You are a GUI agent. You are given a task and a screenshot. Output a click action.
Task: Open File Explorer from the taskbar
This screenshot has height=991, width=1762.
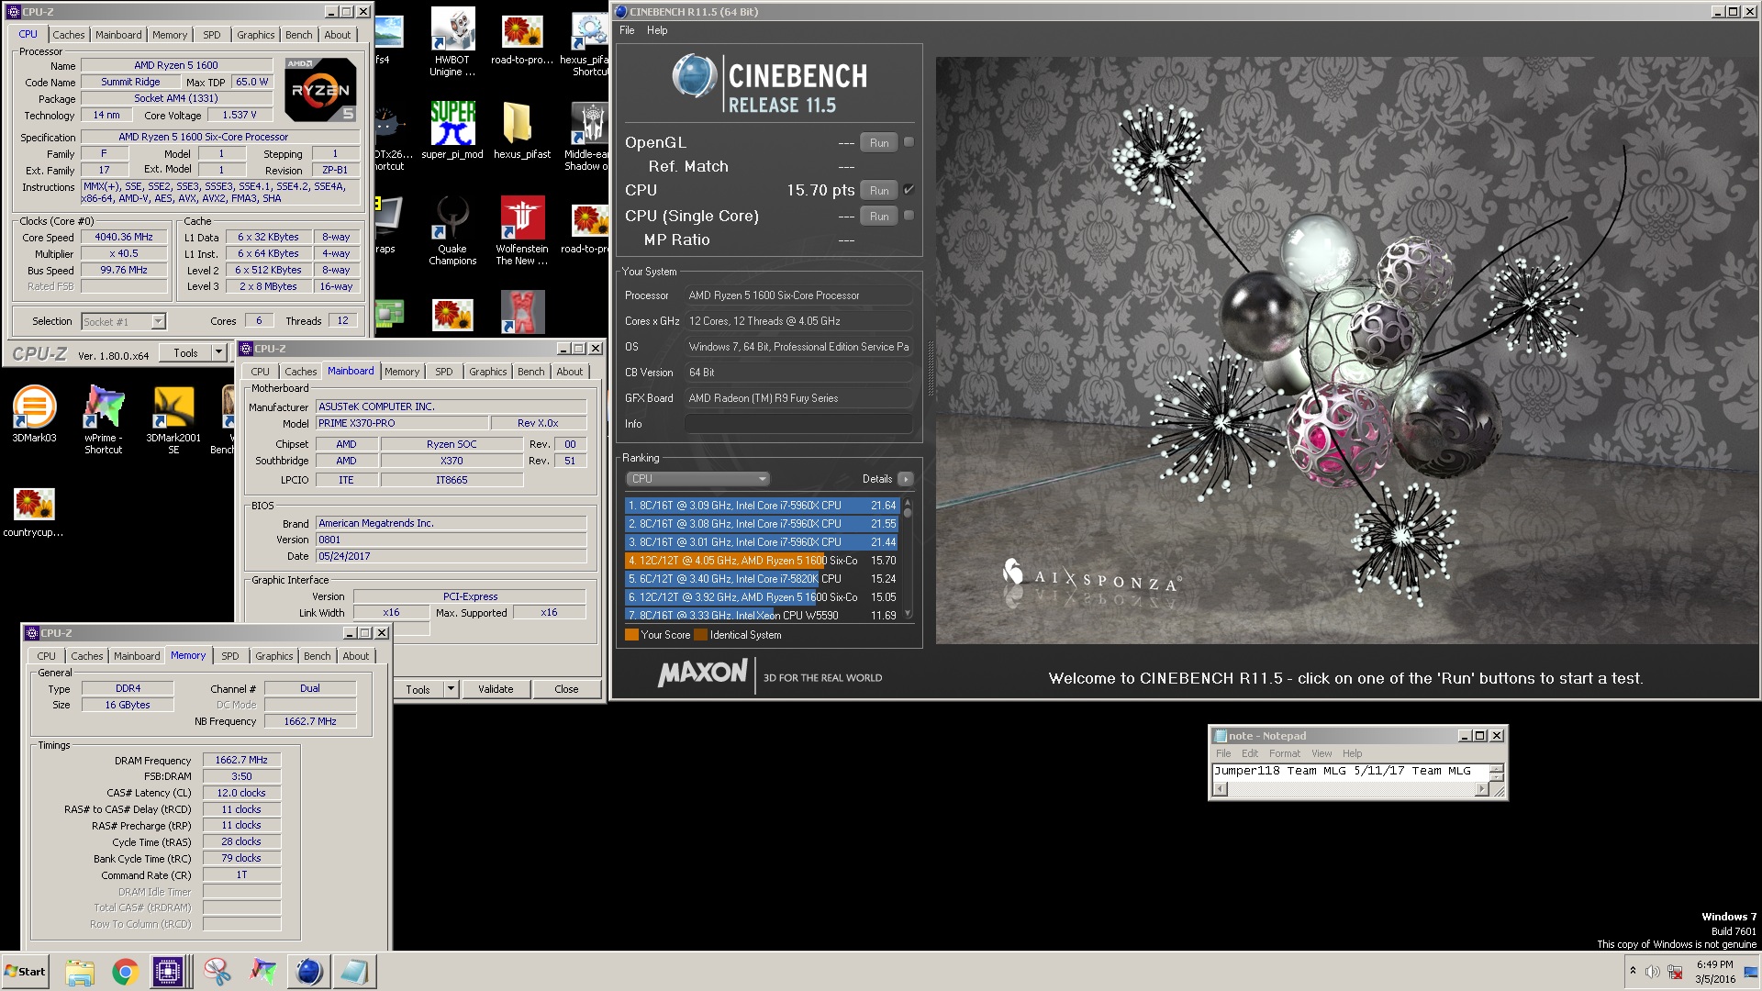click(80, 972)
